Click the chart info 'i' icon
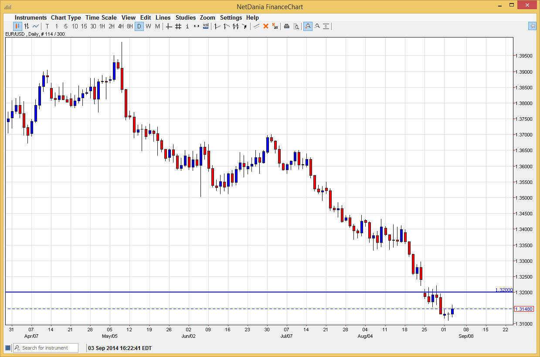Viewport: 540px width, 357px height. pos(187,26)
